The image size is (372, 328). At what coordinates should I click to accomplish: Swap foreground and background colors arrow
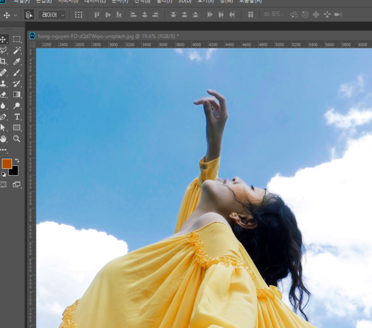click(x=17, y=160)
